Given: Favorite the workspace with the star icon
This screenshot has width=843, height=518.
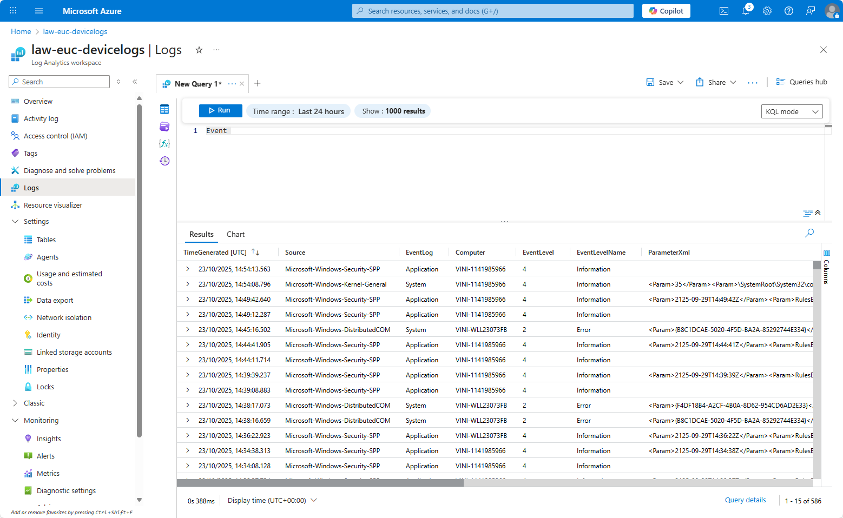Looking at the screenshot, I should point(199,50).
